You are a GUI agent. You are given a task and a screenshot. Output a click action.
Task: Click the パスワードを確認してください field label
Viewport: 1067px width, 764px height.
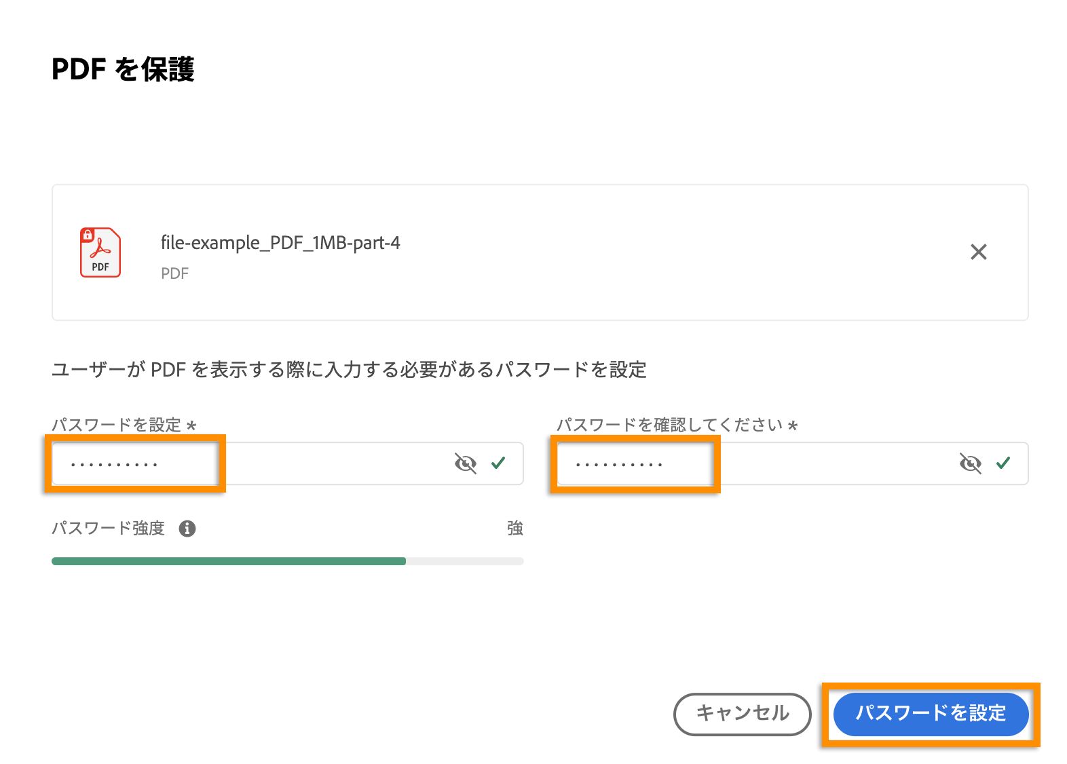click(677, 425)
